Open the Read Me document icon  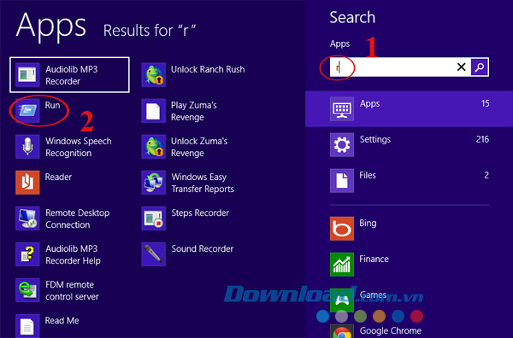pos(27,326)
